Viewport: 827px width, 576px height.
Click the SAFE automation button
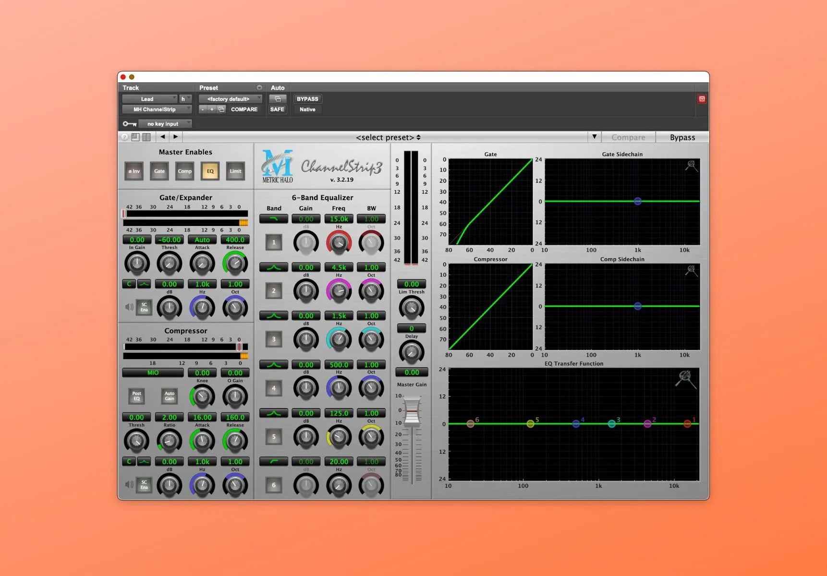(277, 109)
